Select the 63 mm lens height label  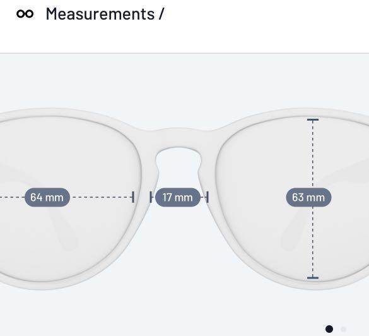pyautogui.click(x=308, y=197)
